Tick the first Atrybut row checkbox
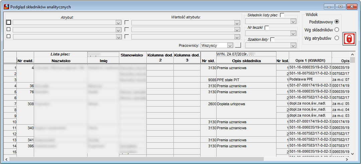 click(x=8, y=22)
